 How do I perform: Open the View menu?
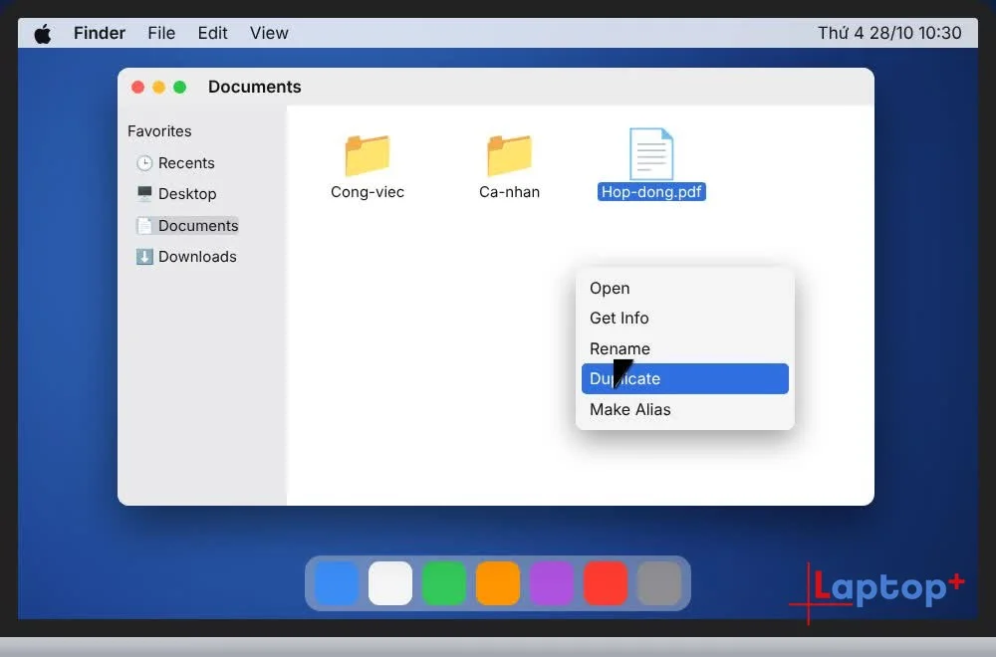click(269, 33)
